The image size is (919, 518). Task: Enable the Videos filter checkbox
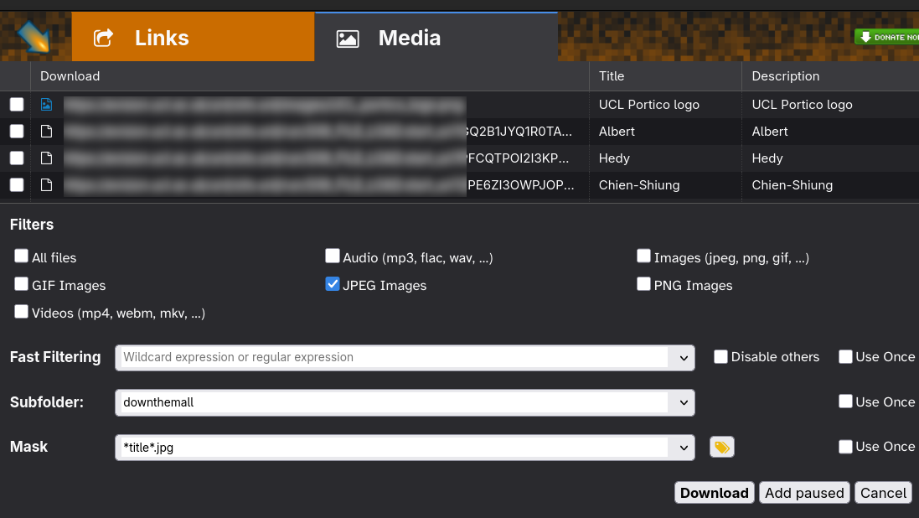point(21,310)
